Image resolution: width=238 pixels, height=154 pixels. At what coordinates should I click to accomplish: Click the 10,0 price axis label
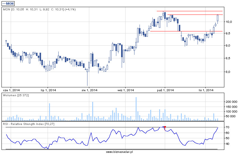(229, 22)
